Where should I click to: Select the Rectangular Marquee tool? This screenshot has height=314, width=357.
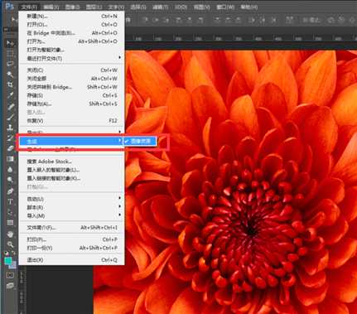tap(10, 53)
